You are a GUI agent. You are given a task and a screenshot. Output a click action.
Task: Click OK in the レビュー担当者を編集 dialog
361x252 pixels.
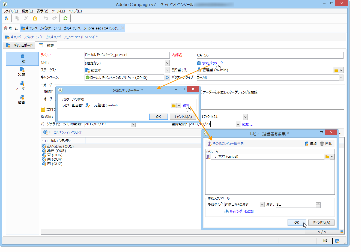pos(297,223)
